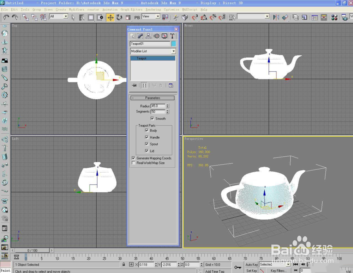This screenshot has width=353, height=273.
Task: Click the 0 / 100 time slider
Action: click(32, 250)
